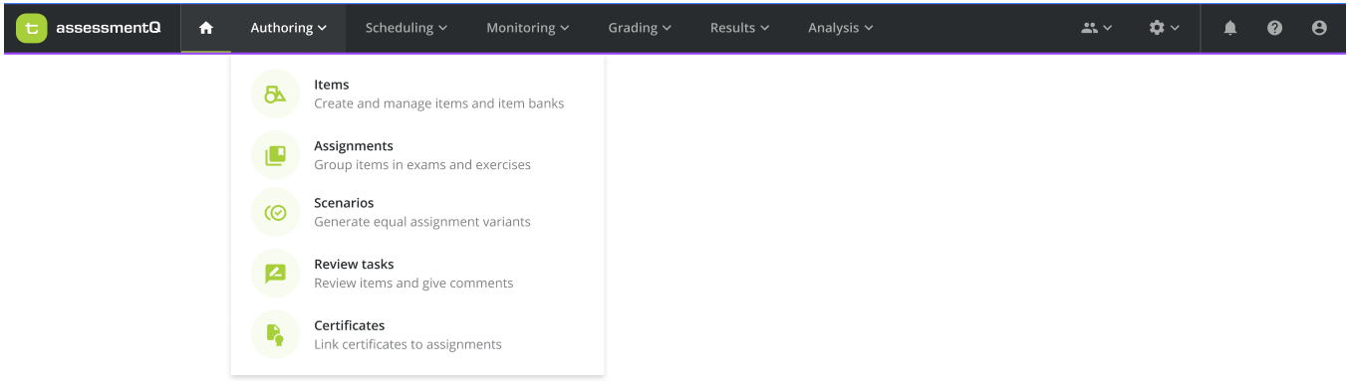
Task: Click the Review tasks comment icon
Action: coord(276,274)
